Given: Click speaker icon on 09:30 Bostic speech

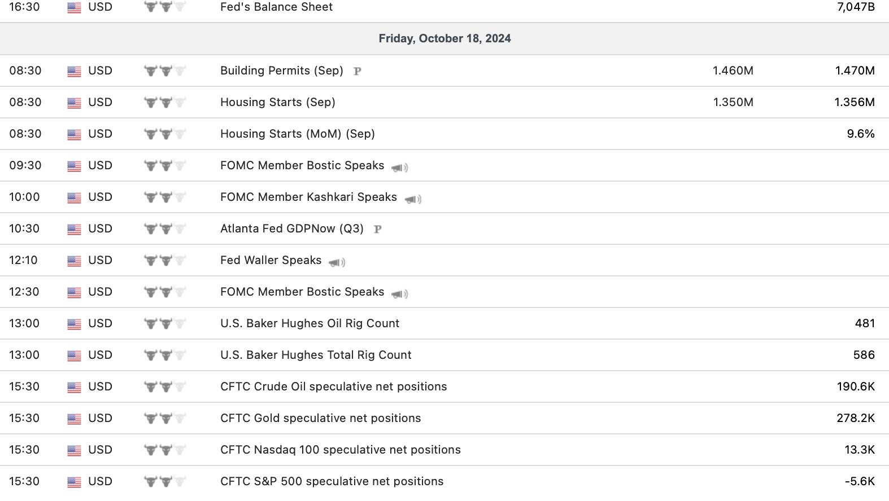Looking at the screenshot, I should point(400,167).
